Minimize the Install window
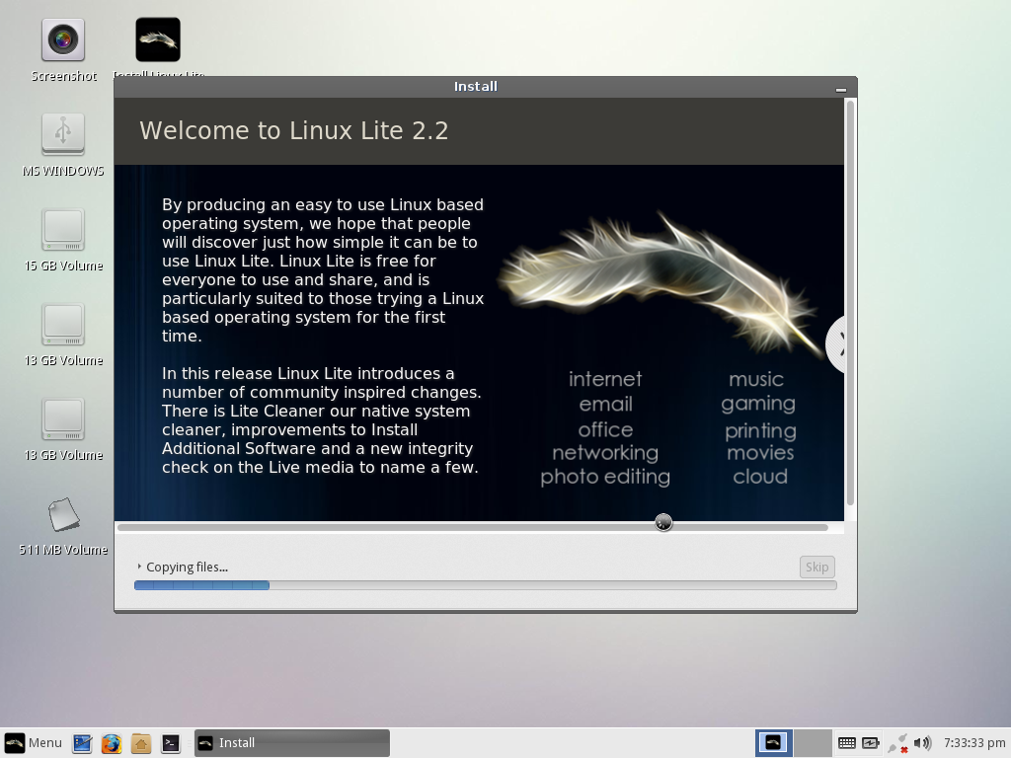The height and width of the screenshot is (758, 1011). [841, 90]
